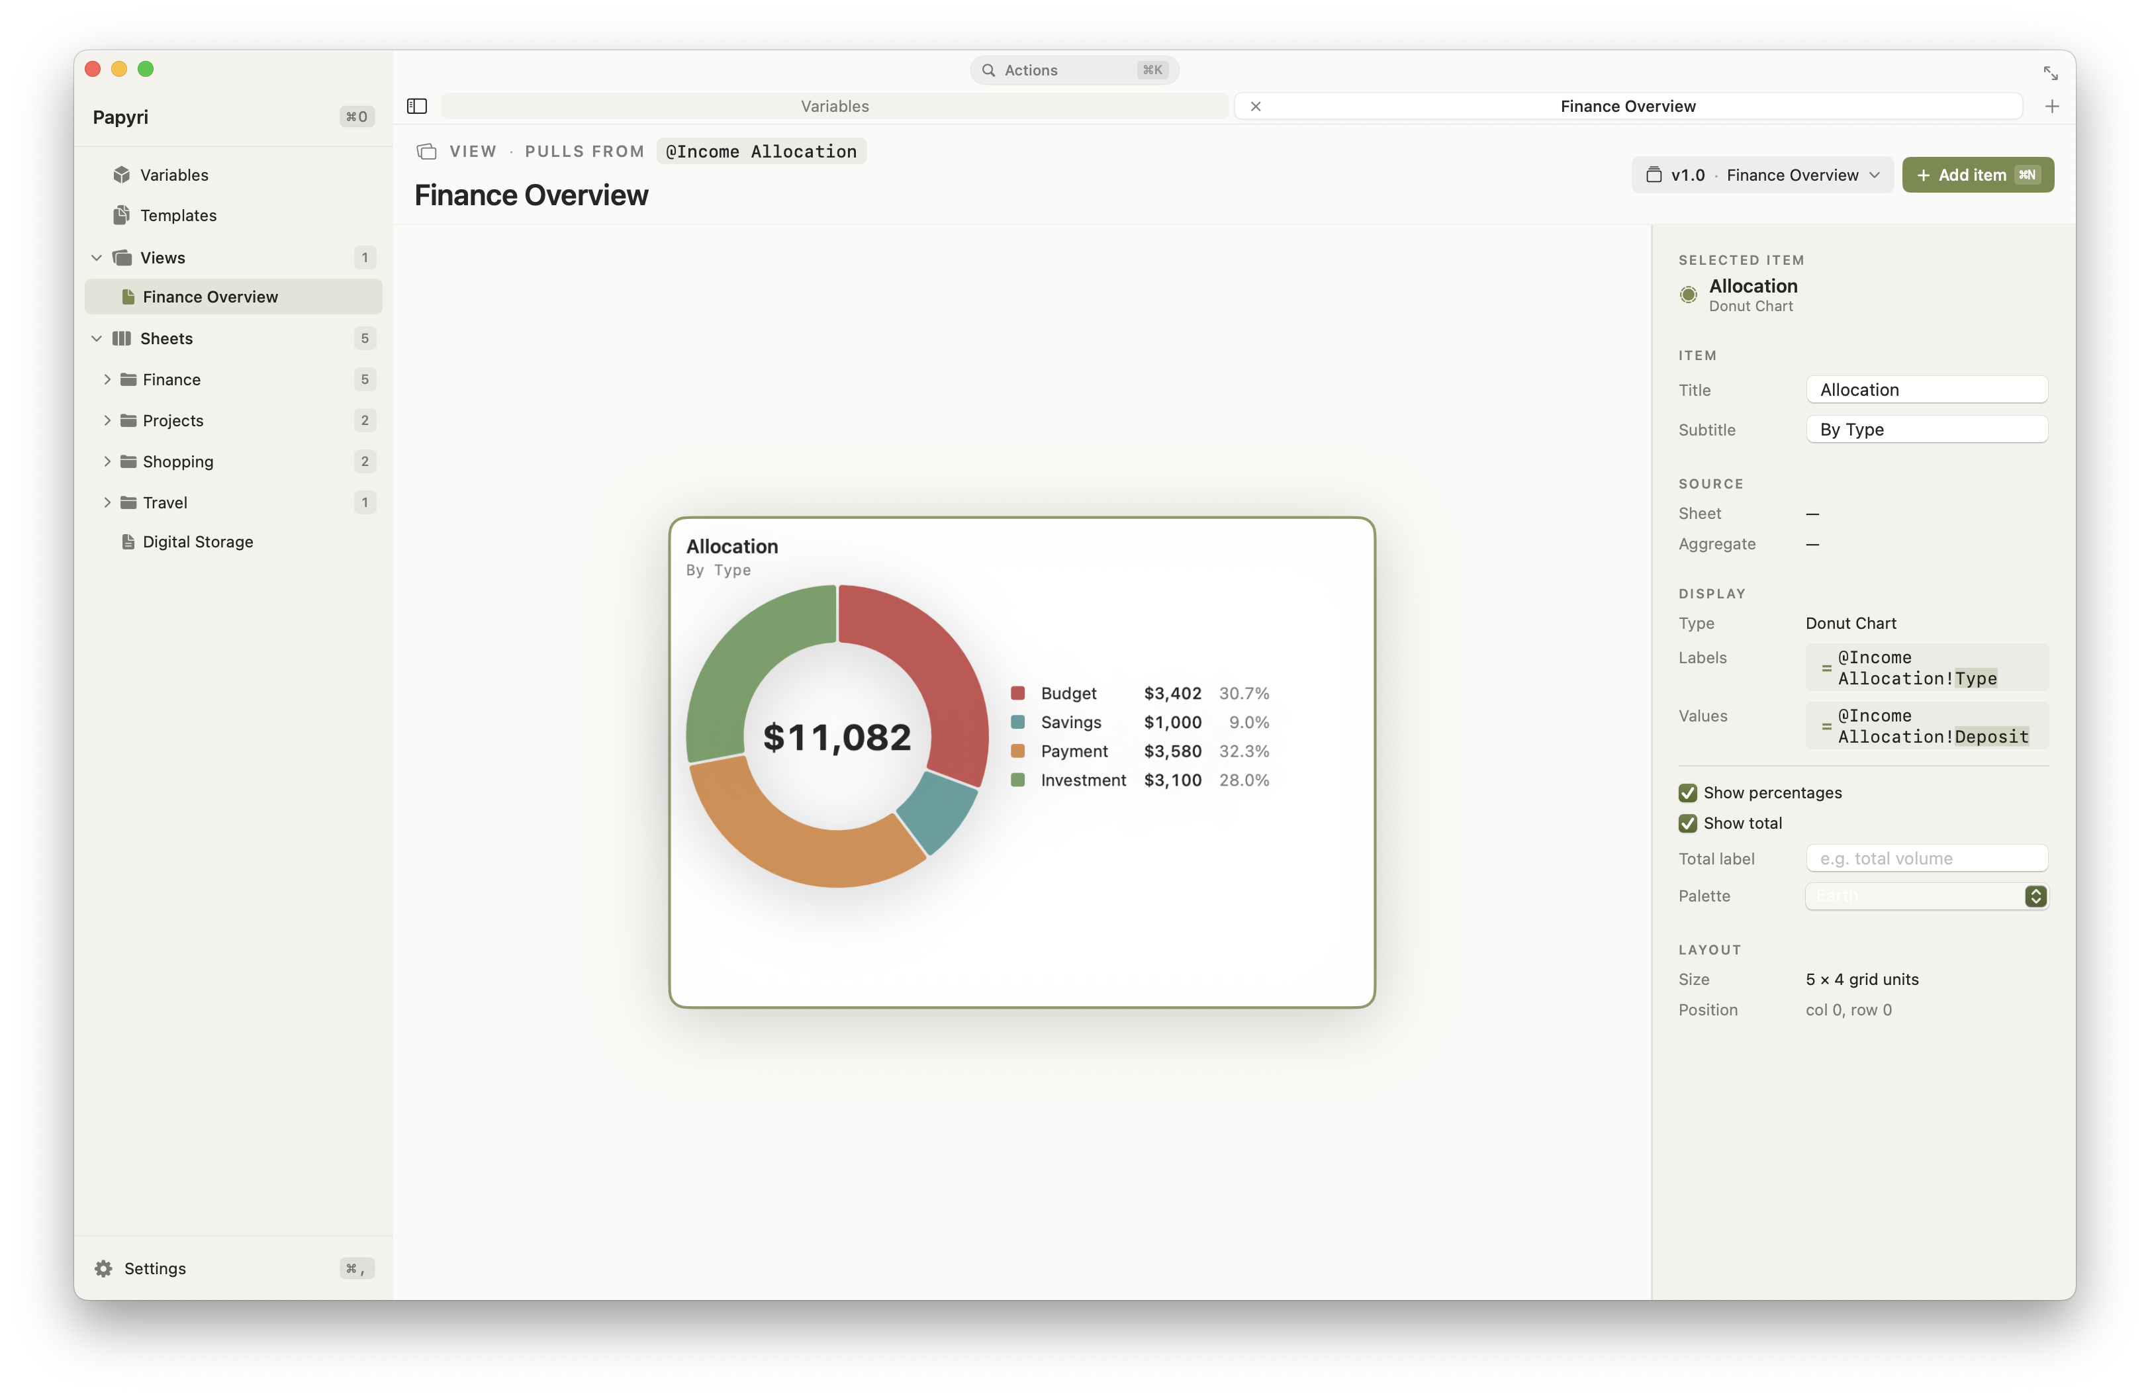Add a new tab with plus icon
The image size is (2150, 1398).
point(2051,106)
